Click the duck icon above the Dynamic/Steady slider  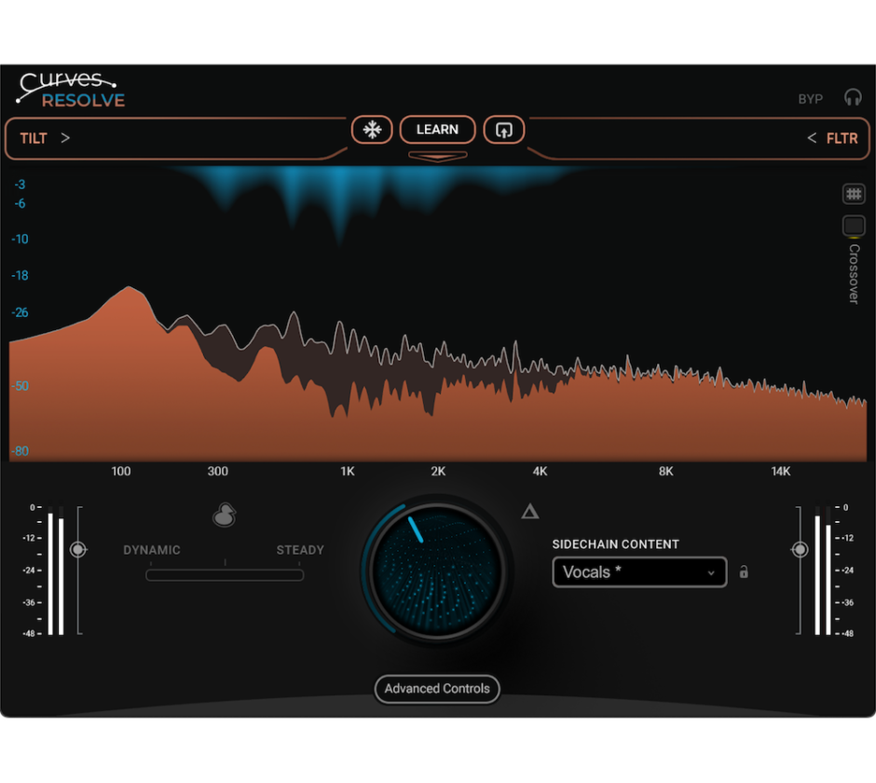(225, 515)
